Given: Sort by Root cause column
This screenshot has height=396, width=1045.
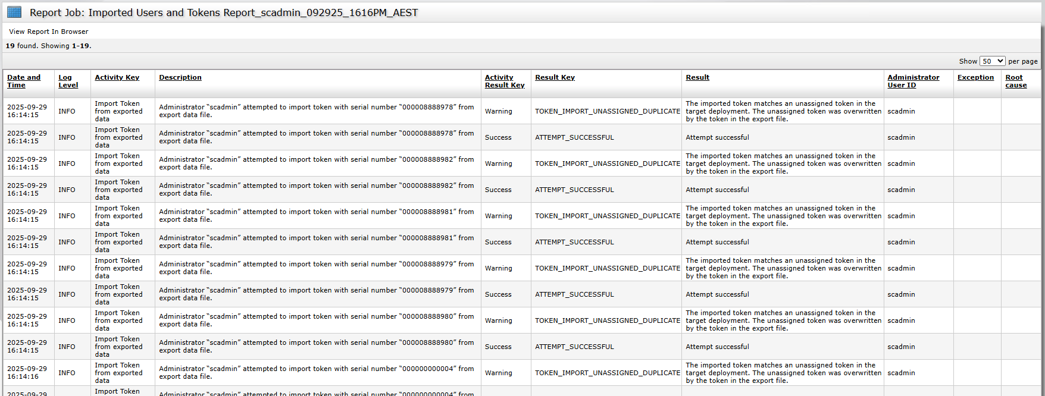Looking at the screenshot, I should (x=1015, y=81).
